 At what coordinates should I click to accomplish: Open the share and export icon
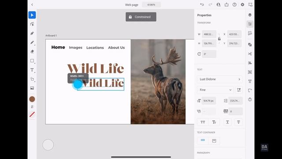pos(226,5)
